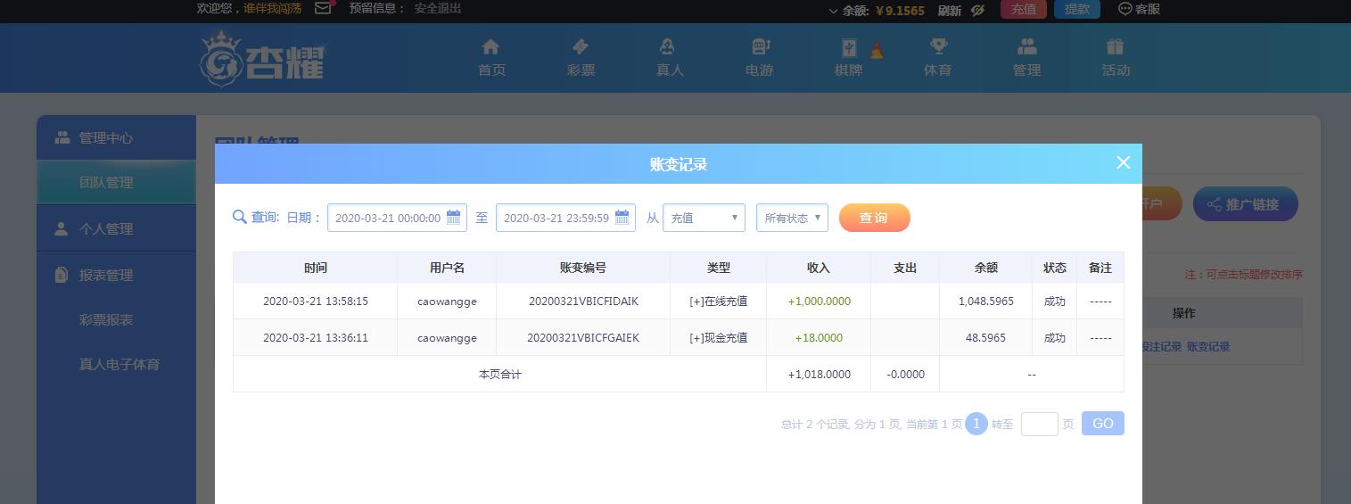Open 彩票 lottery nav item
The height and width of the screenshot is (504, 1351).
pyautogui.click(x=581, y=58)
